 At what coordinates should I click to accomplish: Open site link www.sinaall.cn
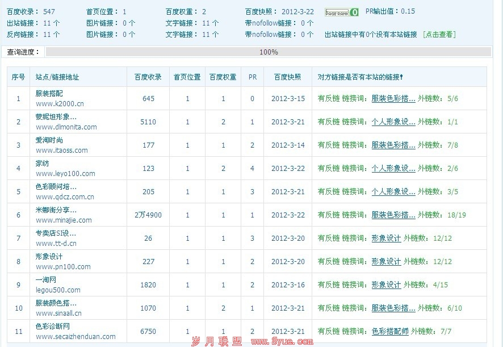tap(58, 313)
